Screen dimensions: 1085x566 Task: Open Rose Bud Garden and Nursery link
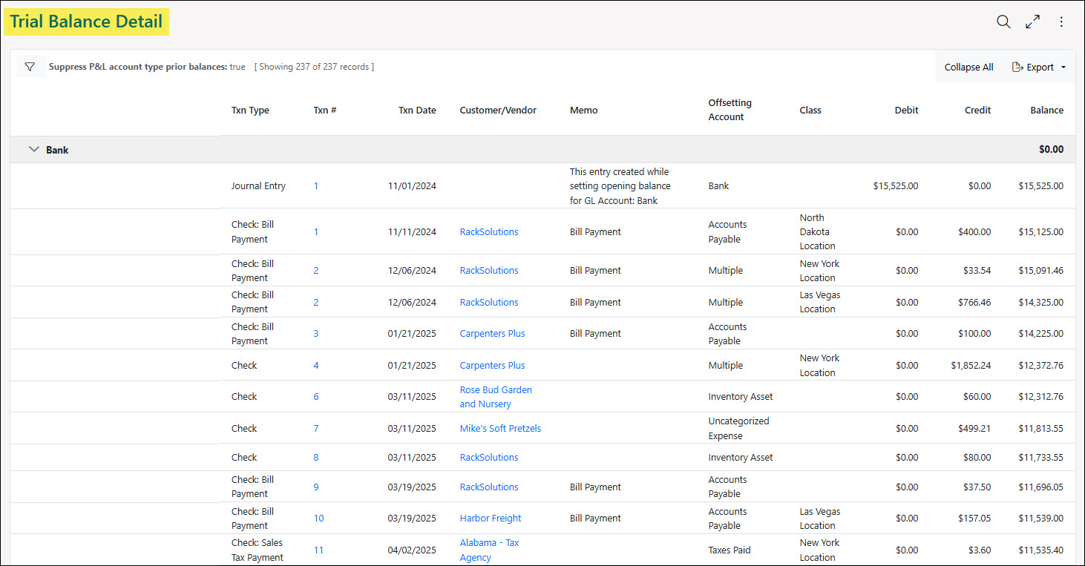496,397
